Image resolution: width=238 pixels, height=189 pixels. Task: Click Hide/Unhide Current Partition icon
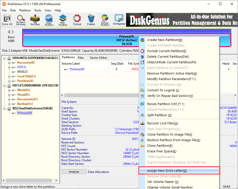pyautogui.click(x=142, y=62)
